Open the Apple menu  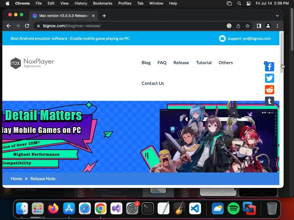pyautogui.click(x=7, y=3)
